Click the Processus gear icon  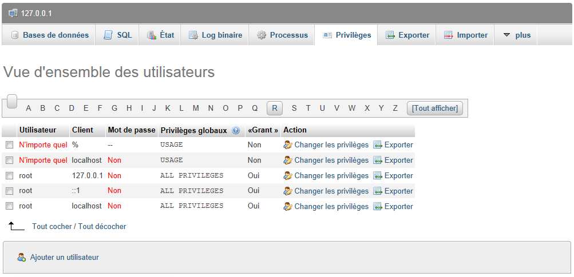[262, 35]
